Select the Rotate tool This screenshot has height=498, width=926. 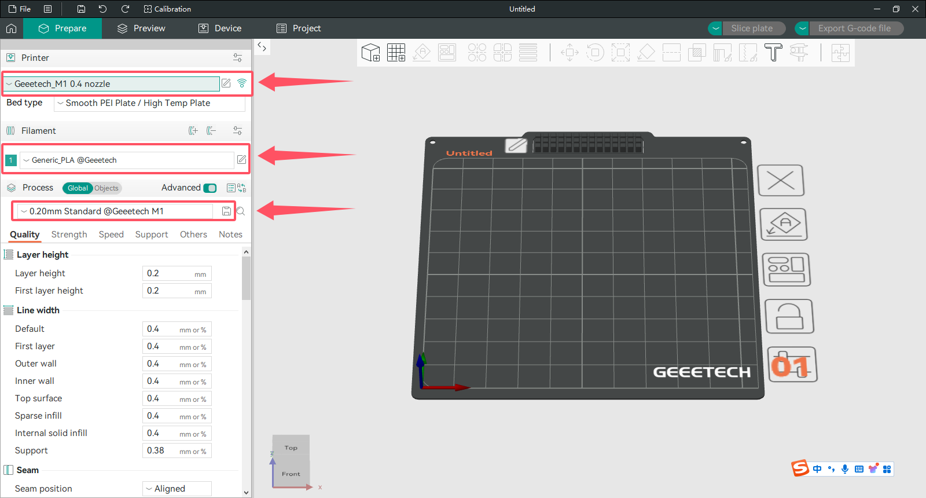coord(595,53)
